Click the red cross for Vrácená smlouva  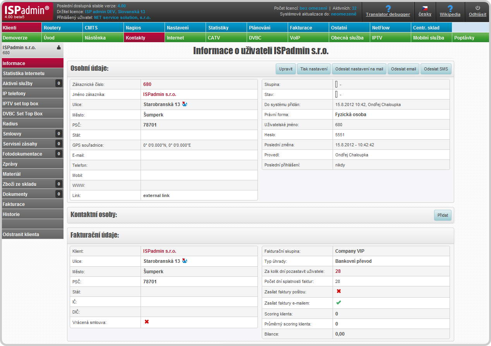[147, 322]
